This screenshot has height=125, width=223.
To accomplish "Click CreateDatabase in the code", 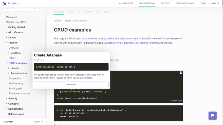I will point(71,92).
